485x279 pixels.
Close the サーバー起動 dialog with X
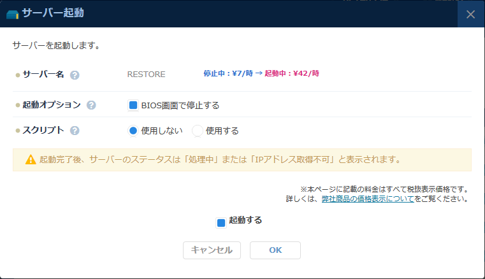tap(470, 14)
